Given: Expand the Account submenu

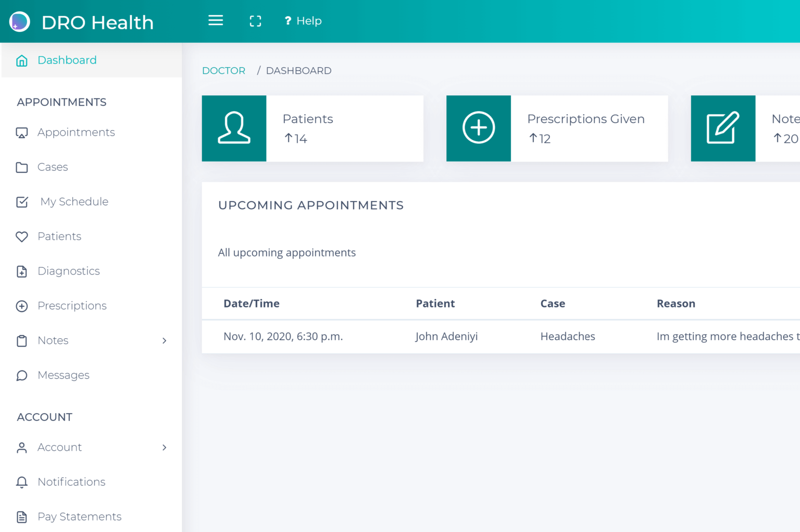Looking at the screenshot, I should point(165,448).
